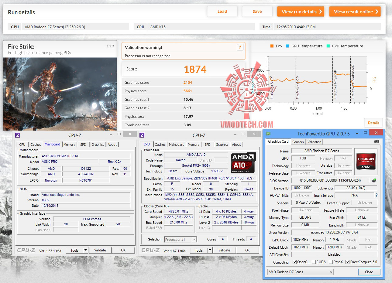Click the Fire Strike benchmark preview image
The image size is (392, 283).
click(60, 94)
